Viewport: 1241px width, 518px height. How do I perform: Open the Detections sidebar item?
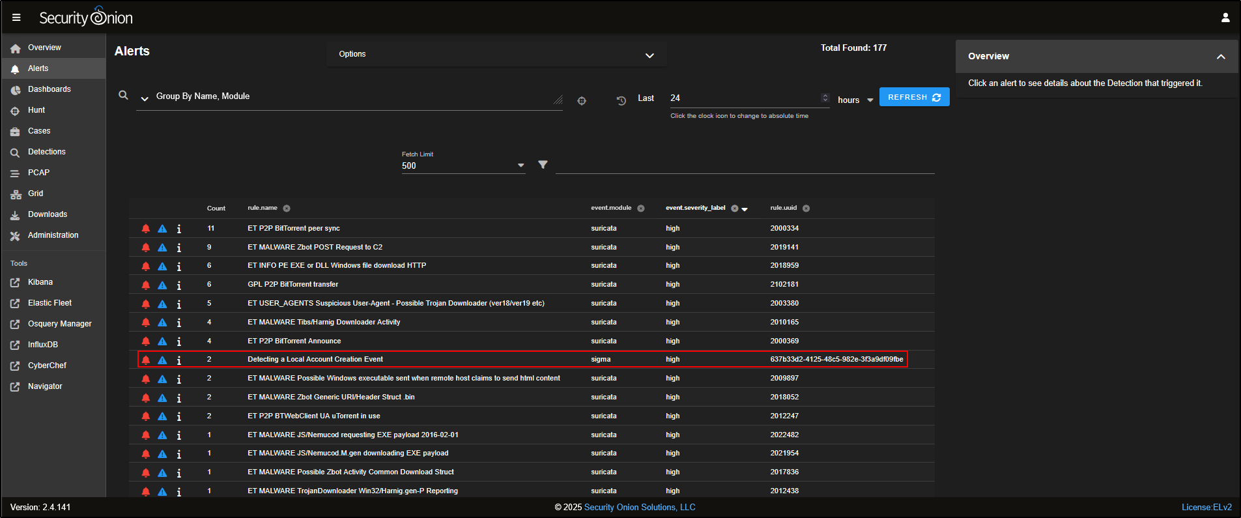[x=47, y=152]
